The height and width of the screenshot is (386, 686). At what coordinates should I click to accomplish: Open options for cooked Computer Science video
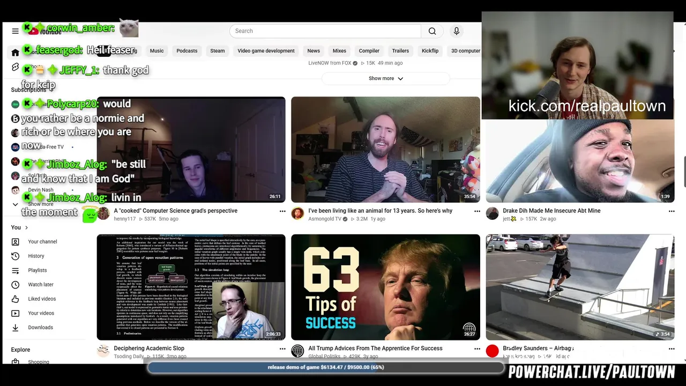(x=282, y=211)
